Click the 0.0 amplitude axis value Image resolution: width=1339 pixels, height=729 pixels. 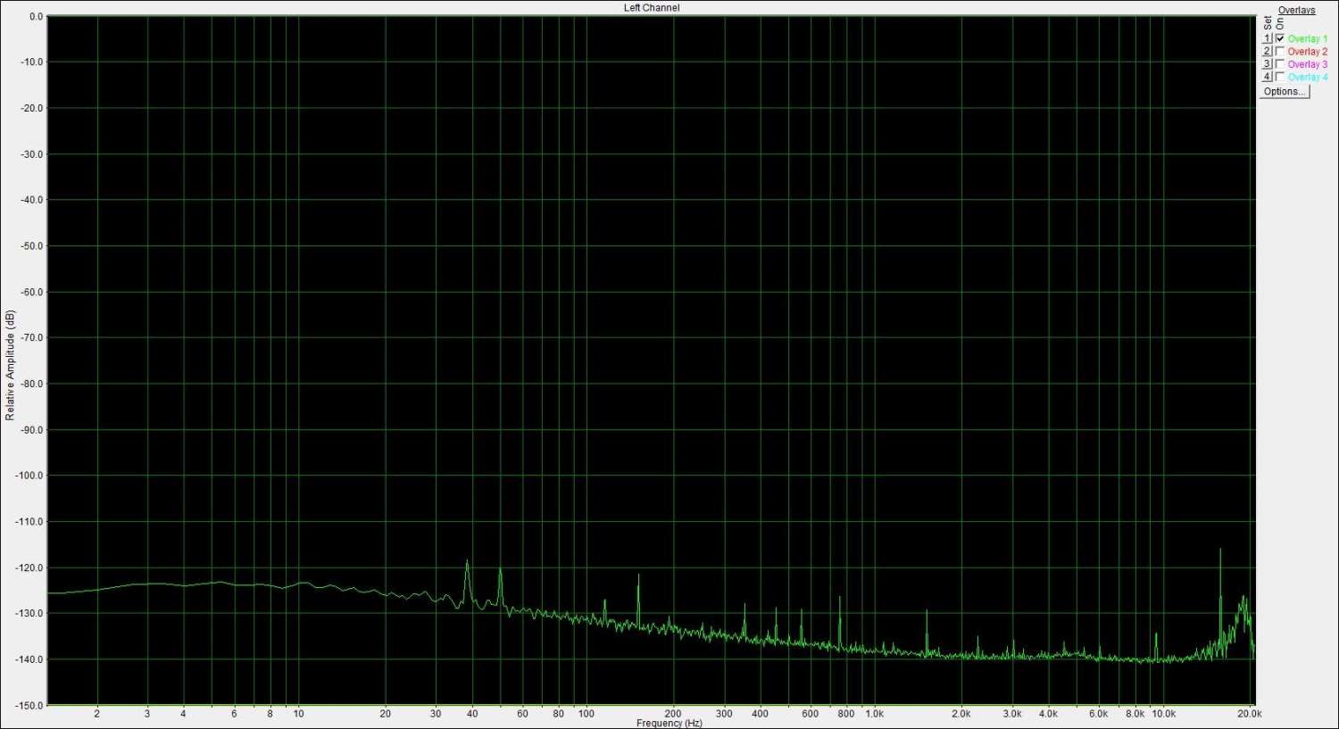pos(35,17)
